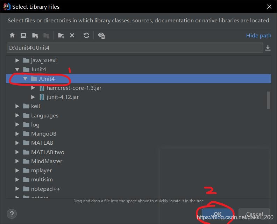Select the parent Junit4 folder row
This screenshot has height=224, width=277.
(138, 70)
